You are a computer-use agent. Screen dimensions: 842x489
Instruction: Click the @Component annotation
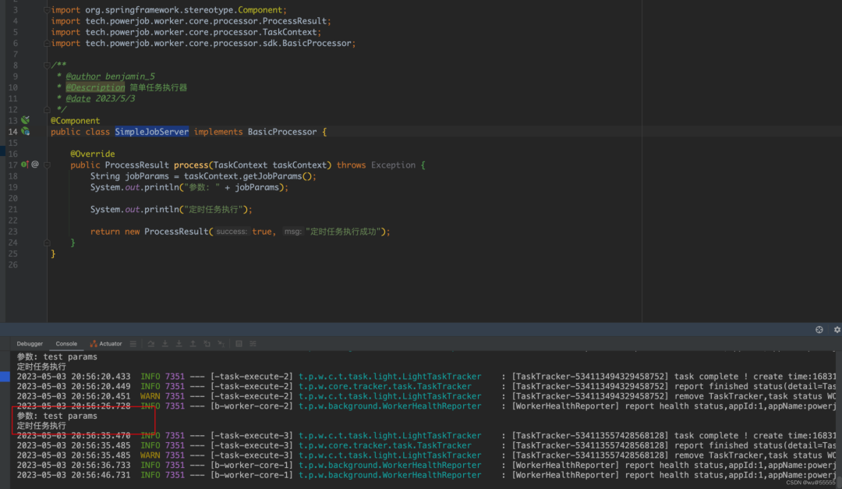tap(75, 121)
